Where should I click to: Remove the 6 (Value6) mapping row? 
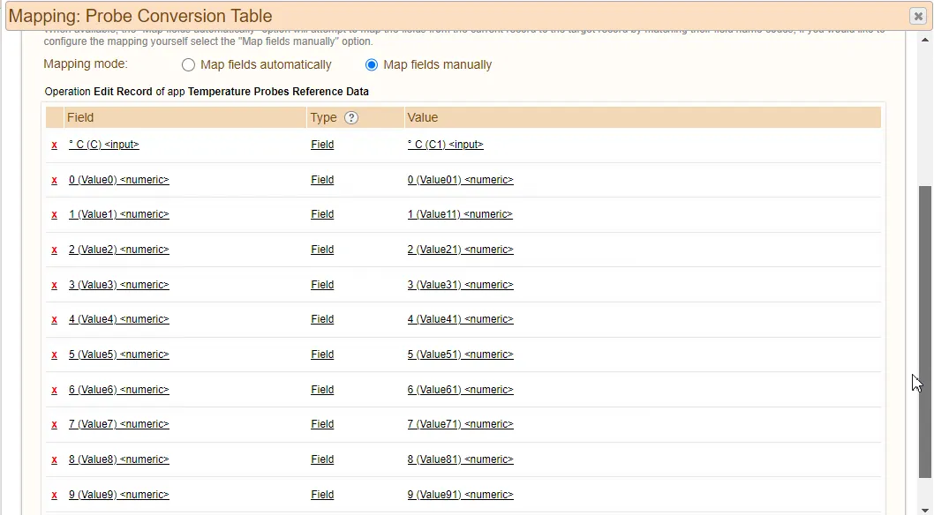55,390
